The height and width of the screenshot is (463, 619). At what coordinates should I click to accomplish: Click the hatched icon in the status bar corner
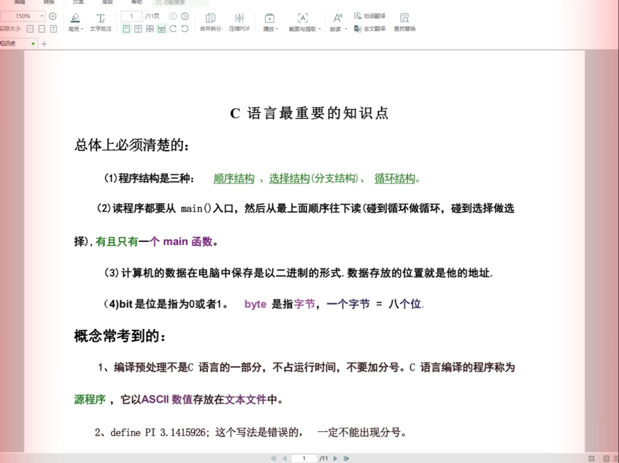click(x=591, y=458)
